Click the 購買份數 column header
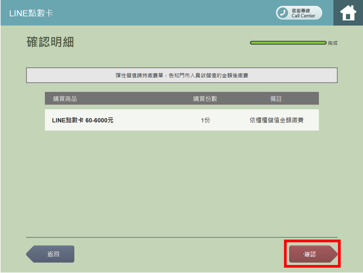This screenshot has width=363, height=273. tap(205, 99)
